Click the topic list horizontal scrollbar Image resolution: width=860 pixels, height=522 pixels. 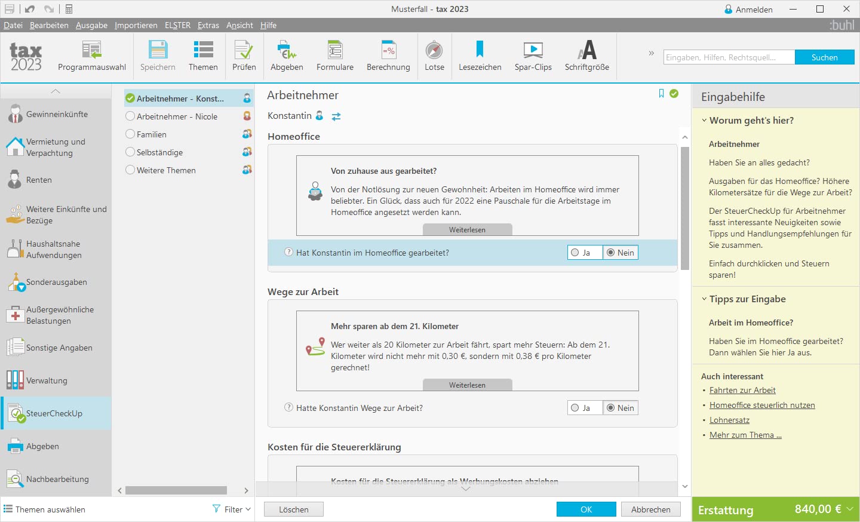pos(176,490)
